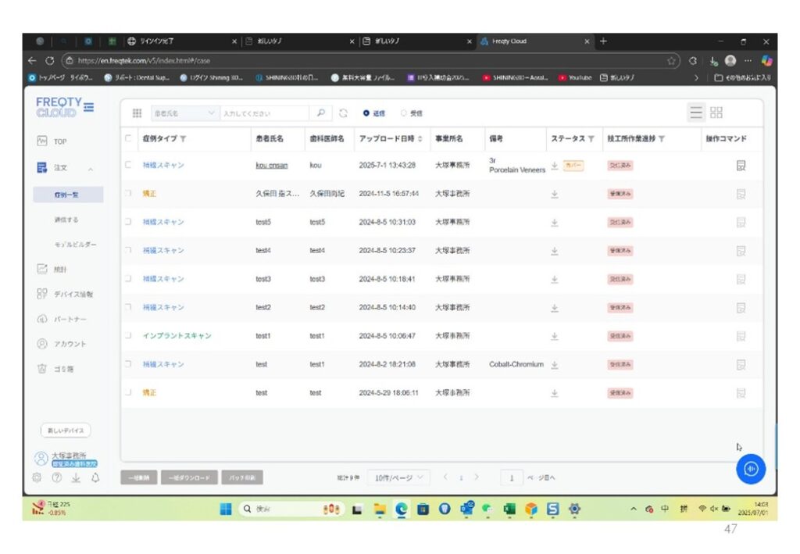Click the refresh list icon
The image size is (800, 554).
tap(343, 113)
